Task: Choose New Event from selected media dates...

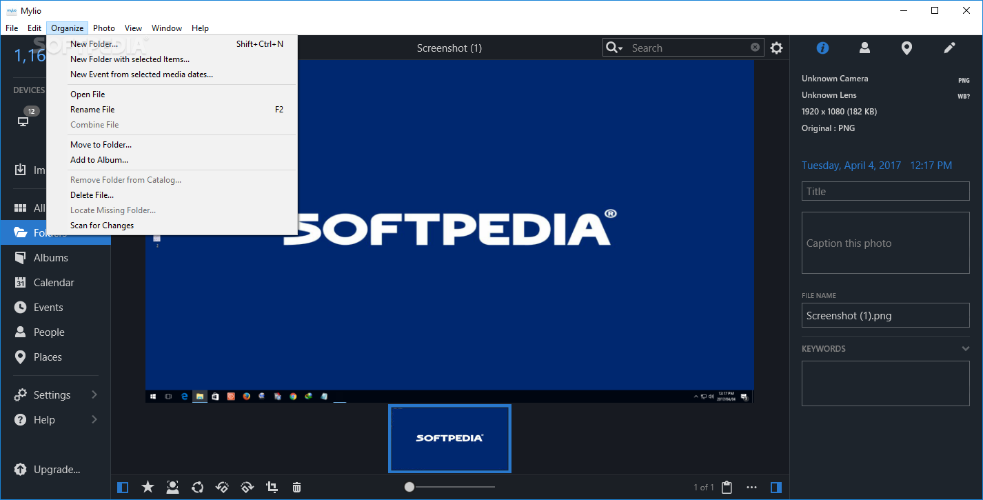Action: 172,74
